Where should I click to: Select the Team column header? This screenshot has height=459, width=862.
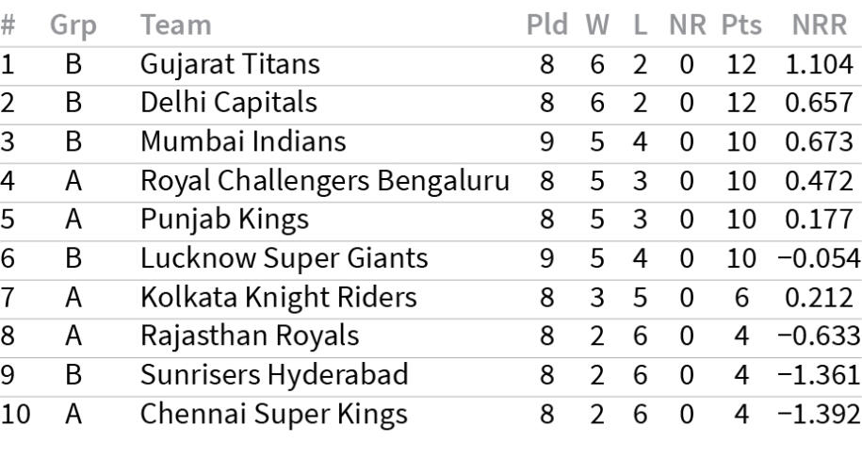point(176,25)
